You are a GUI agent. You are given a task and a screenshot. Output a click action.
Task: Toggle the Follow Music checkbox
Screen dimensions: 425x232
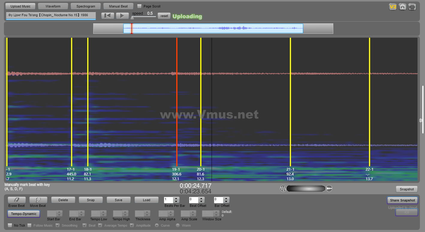(29, 225)
